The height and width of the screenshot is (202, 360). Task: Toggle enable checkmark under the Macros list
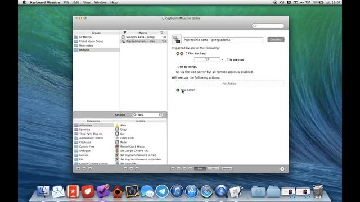pyautogui.click(x=137, y=168)
